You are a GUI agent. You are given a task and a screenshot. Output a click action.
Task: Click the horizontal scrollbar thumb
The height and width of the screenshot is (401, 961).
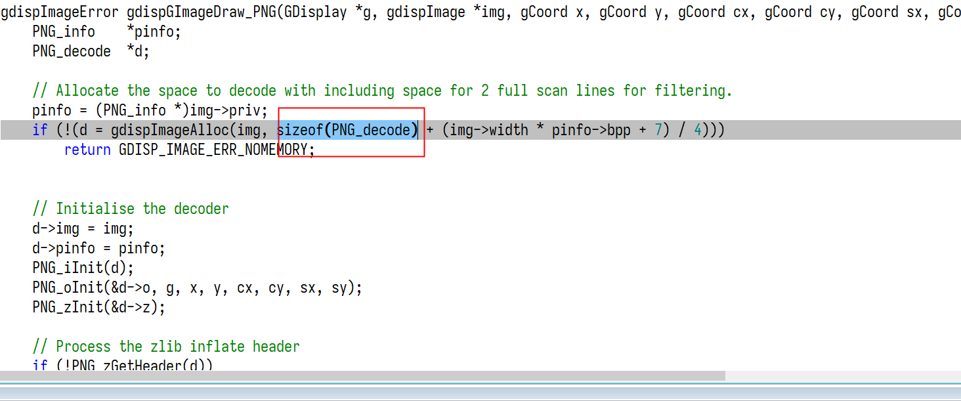362,376
